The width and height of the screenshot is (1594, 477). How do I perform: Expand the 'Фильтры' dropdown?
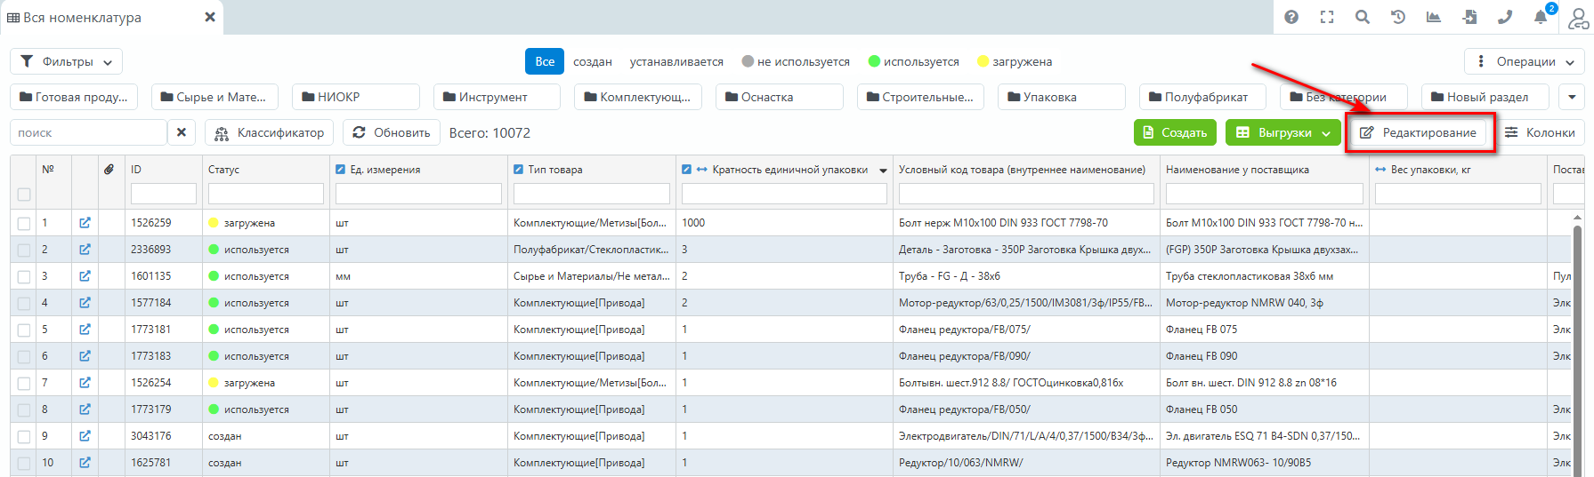(x=67, y=61)
